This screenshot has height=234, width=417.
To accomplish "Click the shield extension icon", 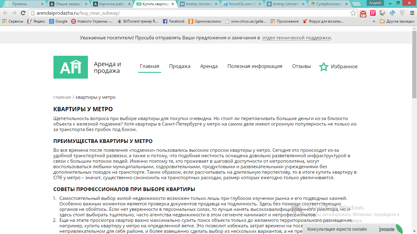I will 402,13.
